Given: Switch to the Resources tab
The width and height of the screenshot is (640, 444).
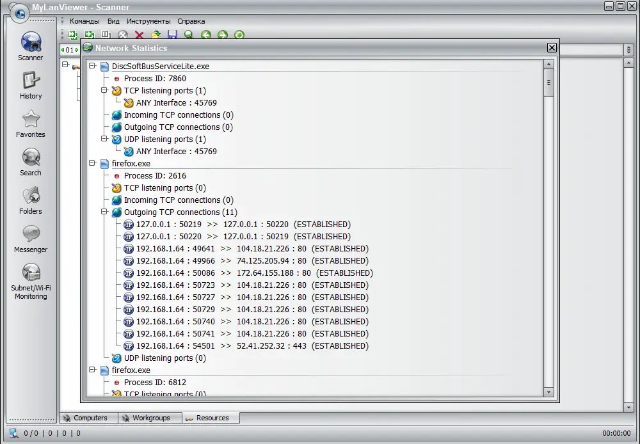Looking at the screenshot, I should click(x=211, y=418).
